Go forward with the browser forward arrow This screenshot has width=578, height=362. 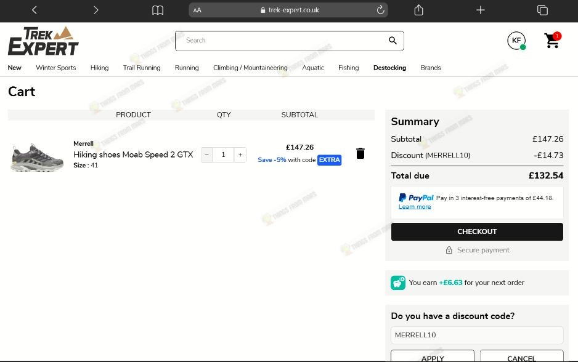click(x=96, y=10)
